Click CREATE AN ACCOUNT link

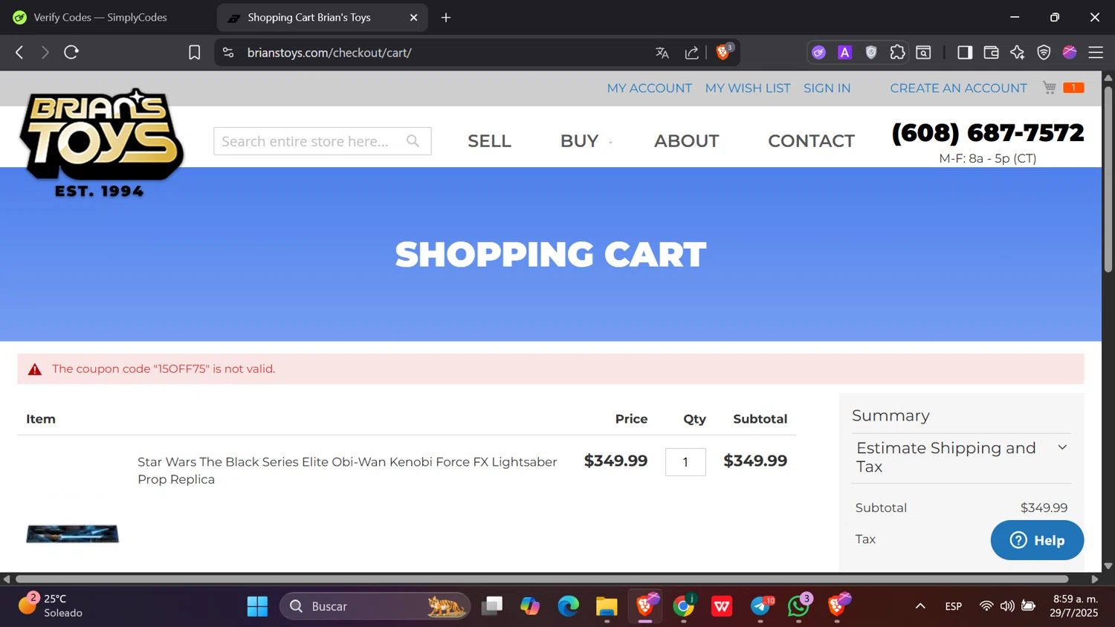click(x=958, y=88)
